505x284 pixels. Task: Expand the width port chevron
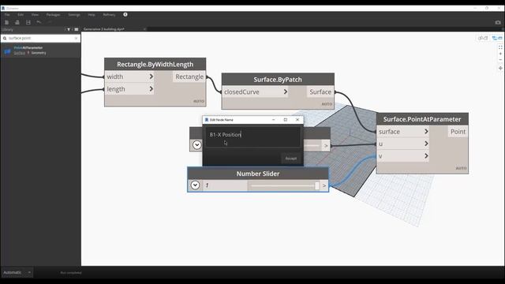(x=151, y=77)
